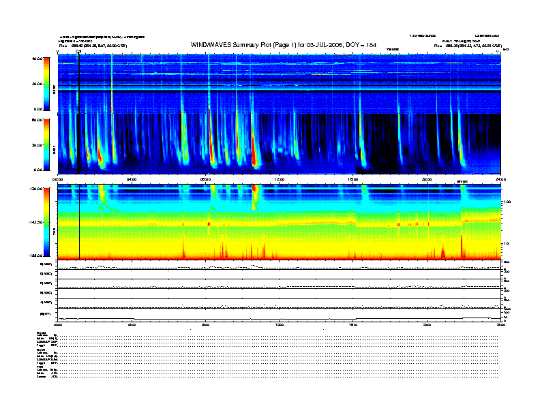This screenshot has width=540, height=417.
Task: Click the 40.00 label on RAD2 scale
Action: click(x=37, y=59)
